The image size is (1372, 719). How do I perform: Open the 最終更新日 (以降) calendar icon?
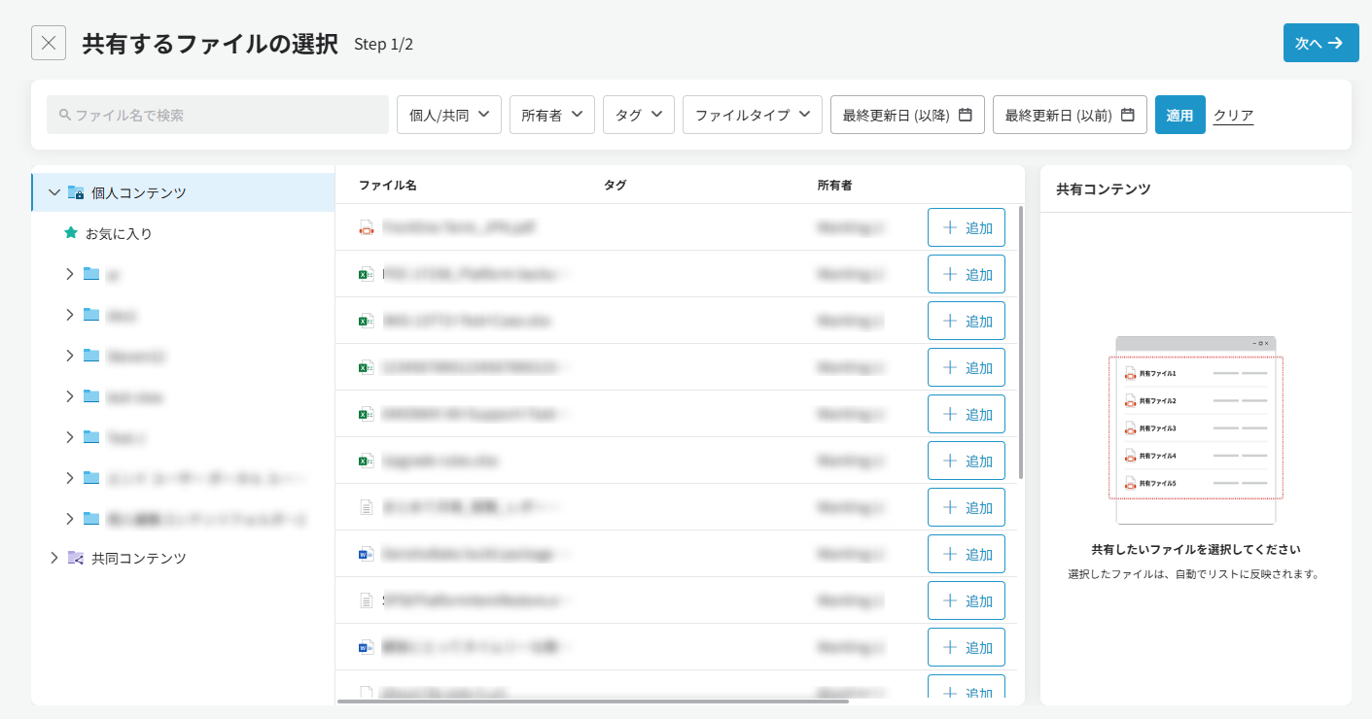tap(966, 115)
